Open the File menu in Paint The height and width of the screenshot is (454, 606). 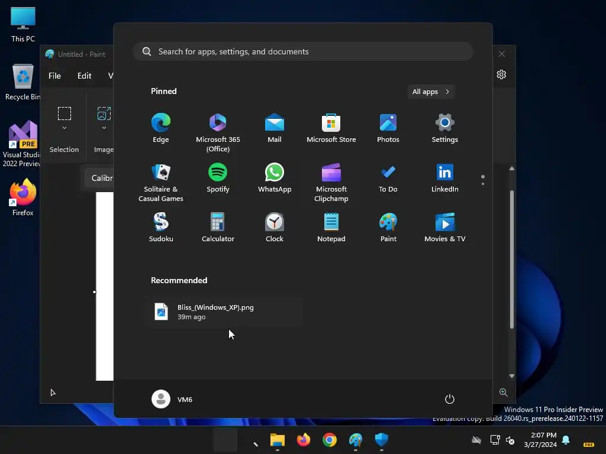[54, 76]
